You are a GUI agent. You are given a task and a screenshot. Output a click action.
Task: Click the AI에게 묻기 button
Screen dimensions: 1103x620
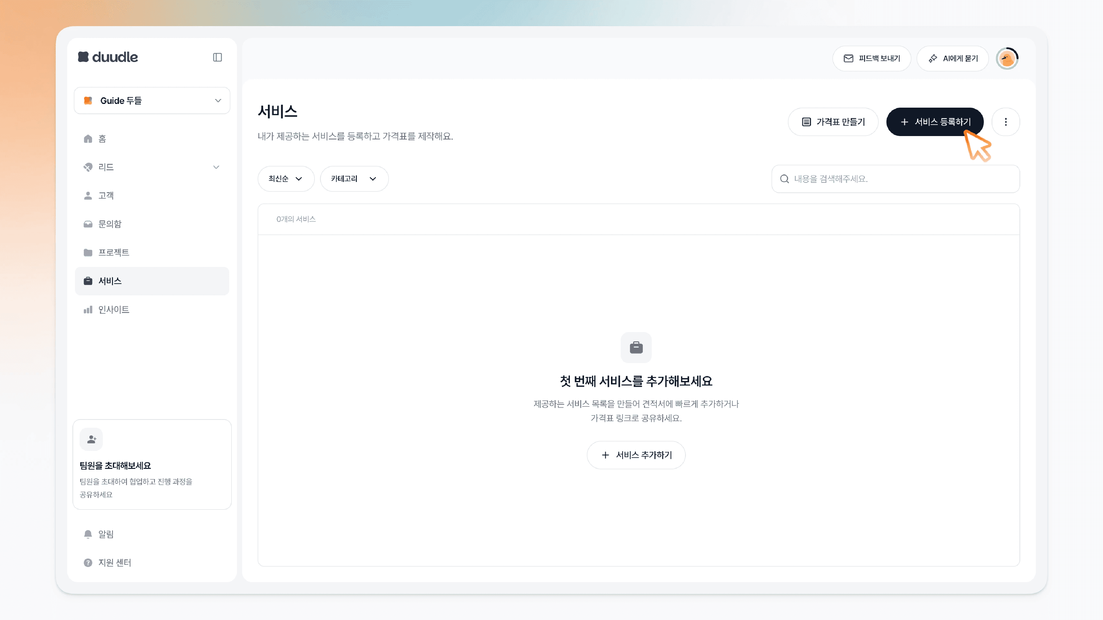[x=952, y=59]
